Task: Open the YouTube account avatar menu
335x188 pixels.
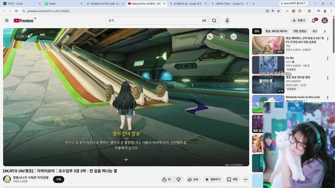Action: pyautogui.click(x=325, y=21)
